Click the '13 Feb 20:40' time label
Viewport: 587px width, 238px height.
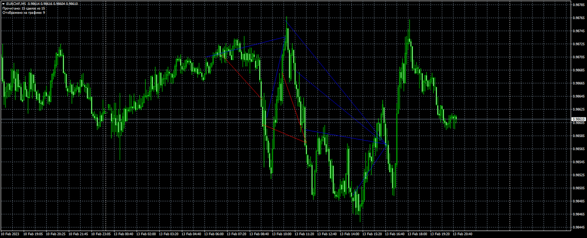point(462,234)
